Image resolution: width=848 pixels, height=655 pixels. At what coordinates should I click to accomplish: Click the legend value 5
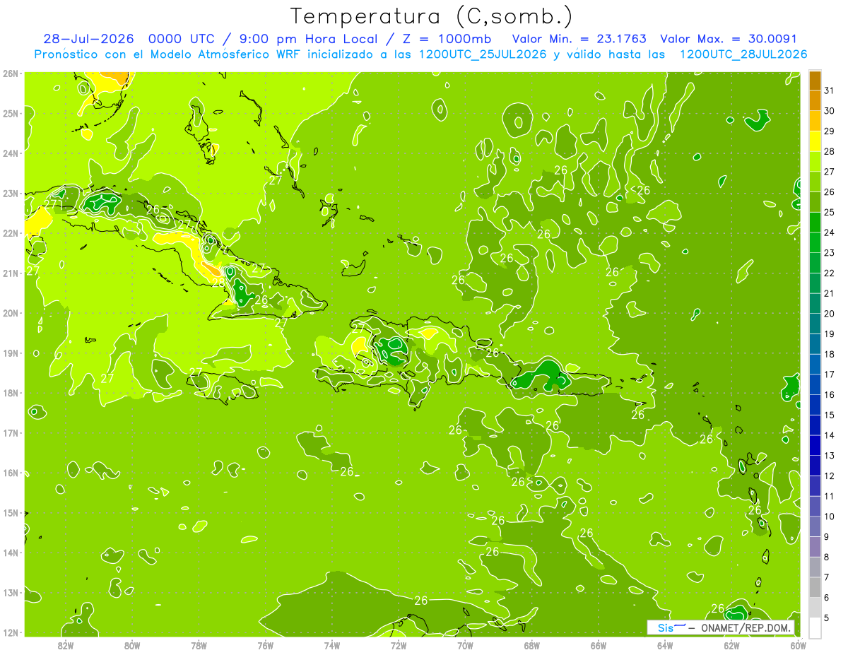(x=826, y=618)
